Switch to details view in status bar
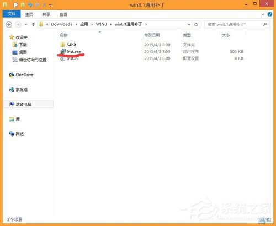276x226 pixels. tap(261, 219)
